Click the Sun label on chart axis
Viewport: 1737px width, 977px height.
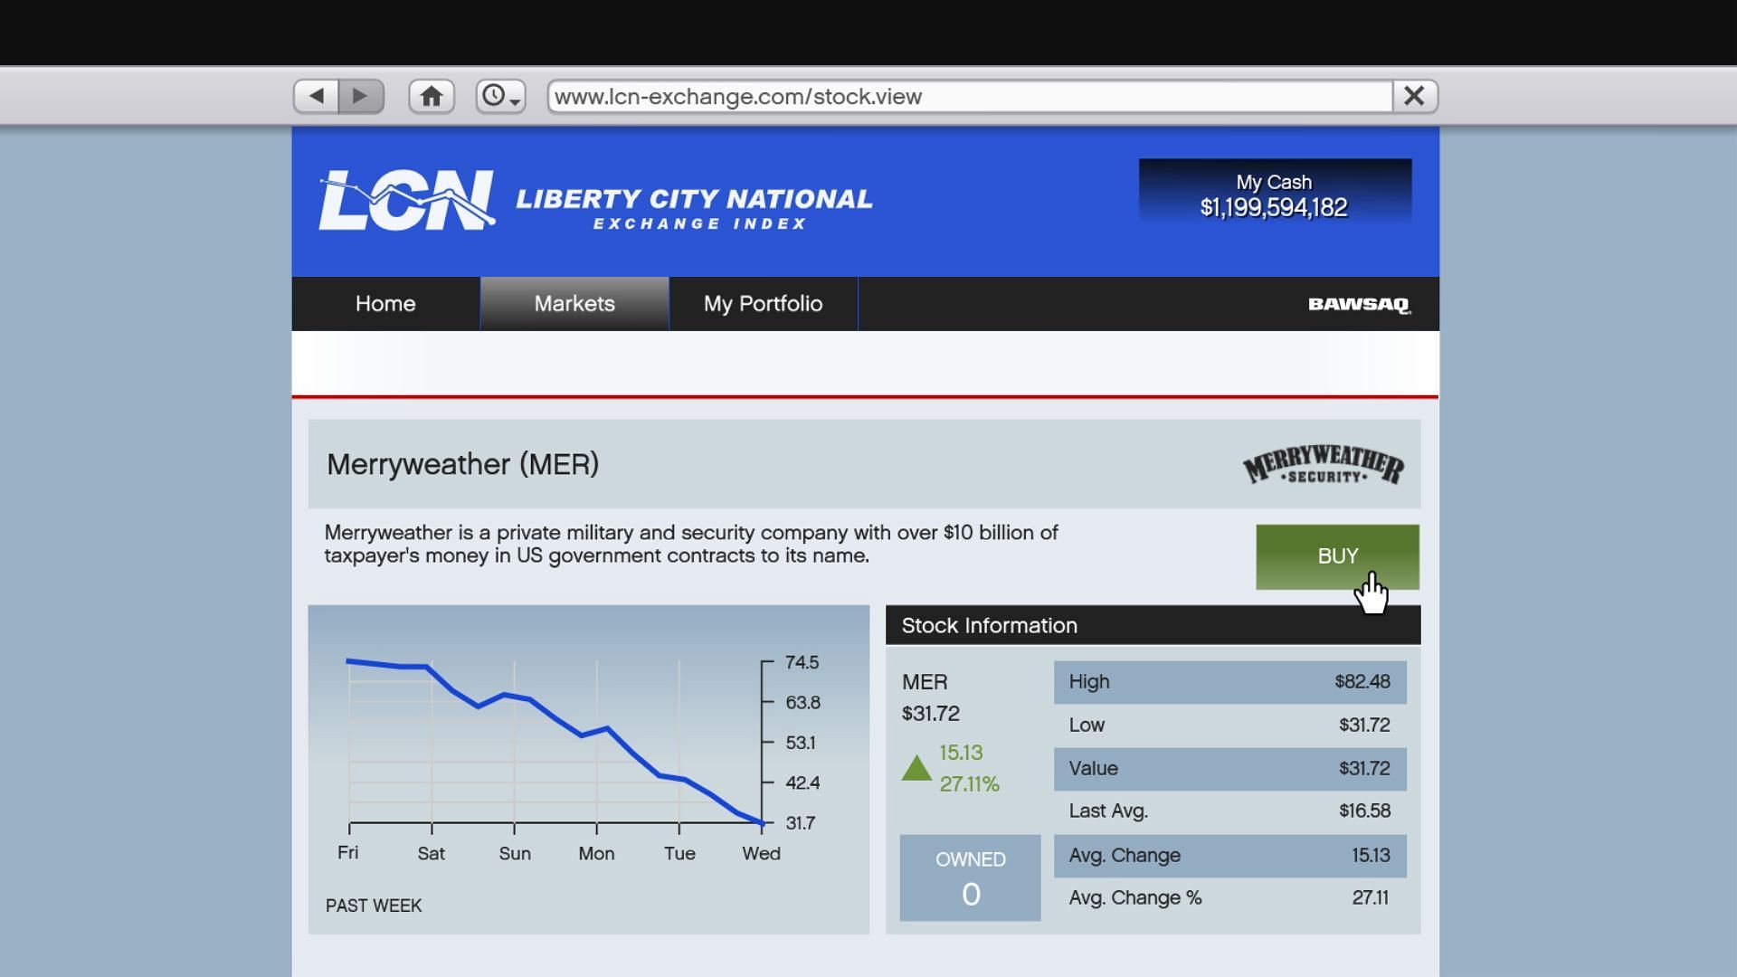click(515, 854)
